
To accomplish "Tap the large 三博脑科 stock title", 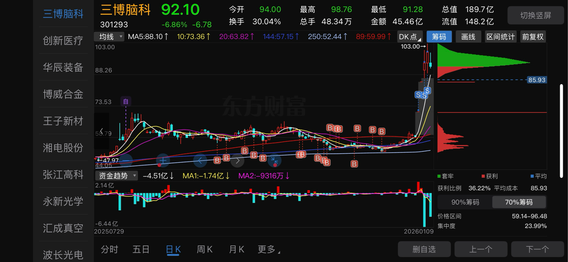I will point(125,10).
